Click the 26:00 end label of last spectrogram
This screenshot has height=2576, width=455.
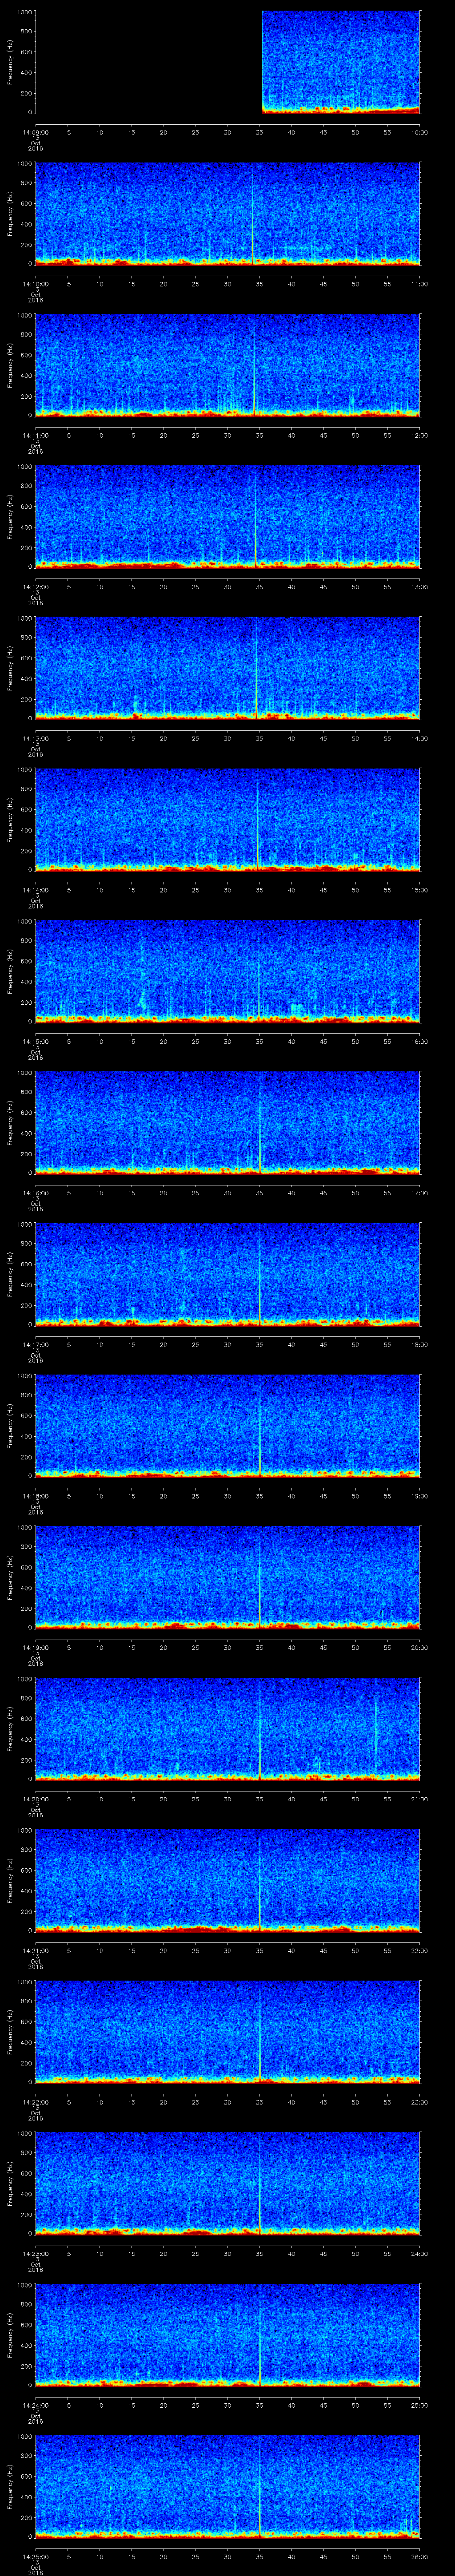[x=419, y=2556]
